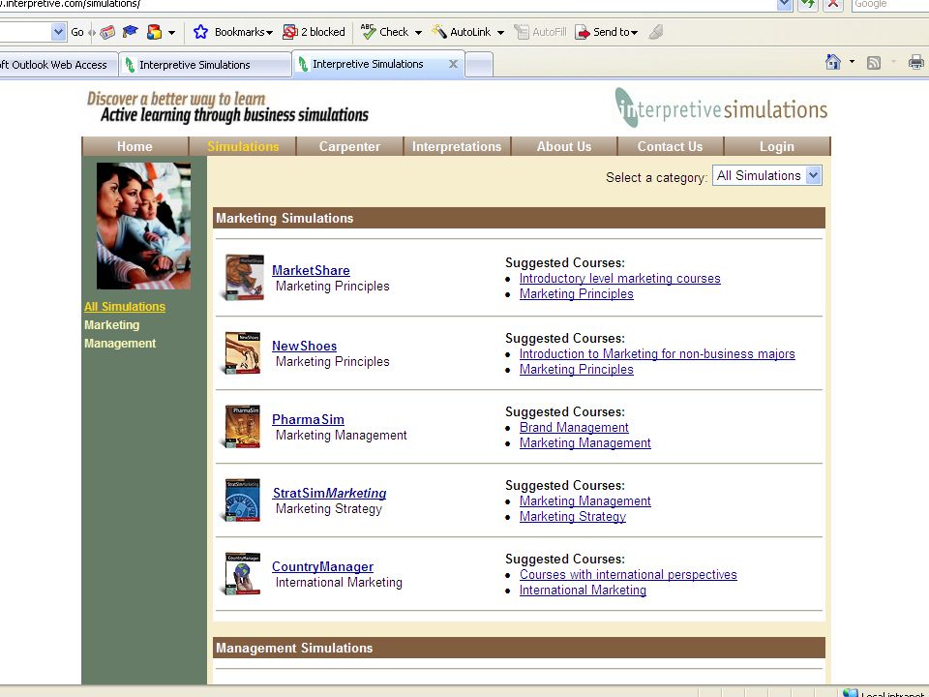The width and height of the screenshot is (929, 697).
Task: Click the Interpretive Simulations logo
Action: pos(720,107)
